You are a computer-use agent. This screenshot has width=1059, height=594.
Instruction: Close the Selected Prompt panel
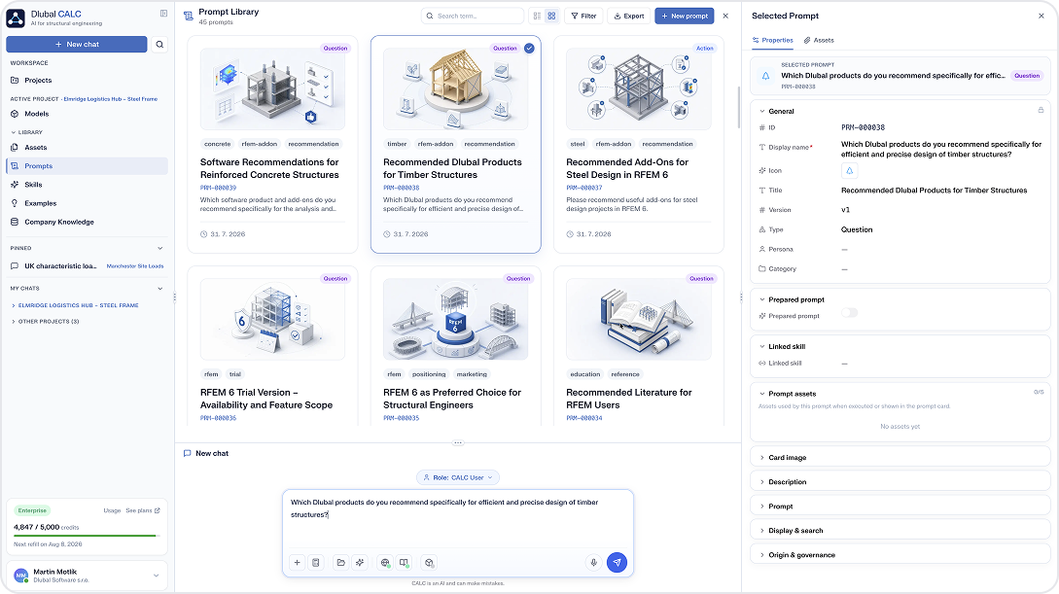click(1041, 16)
